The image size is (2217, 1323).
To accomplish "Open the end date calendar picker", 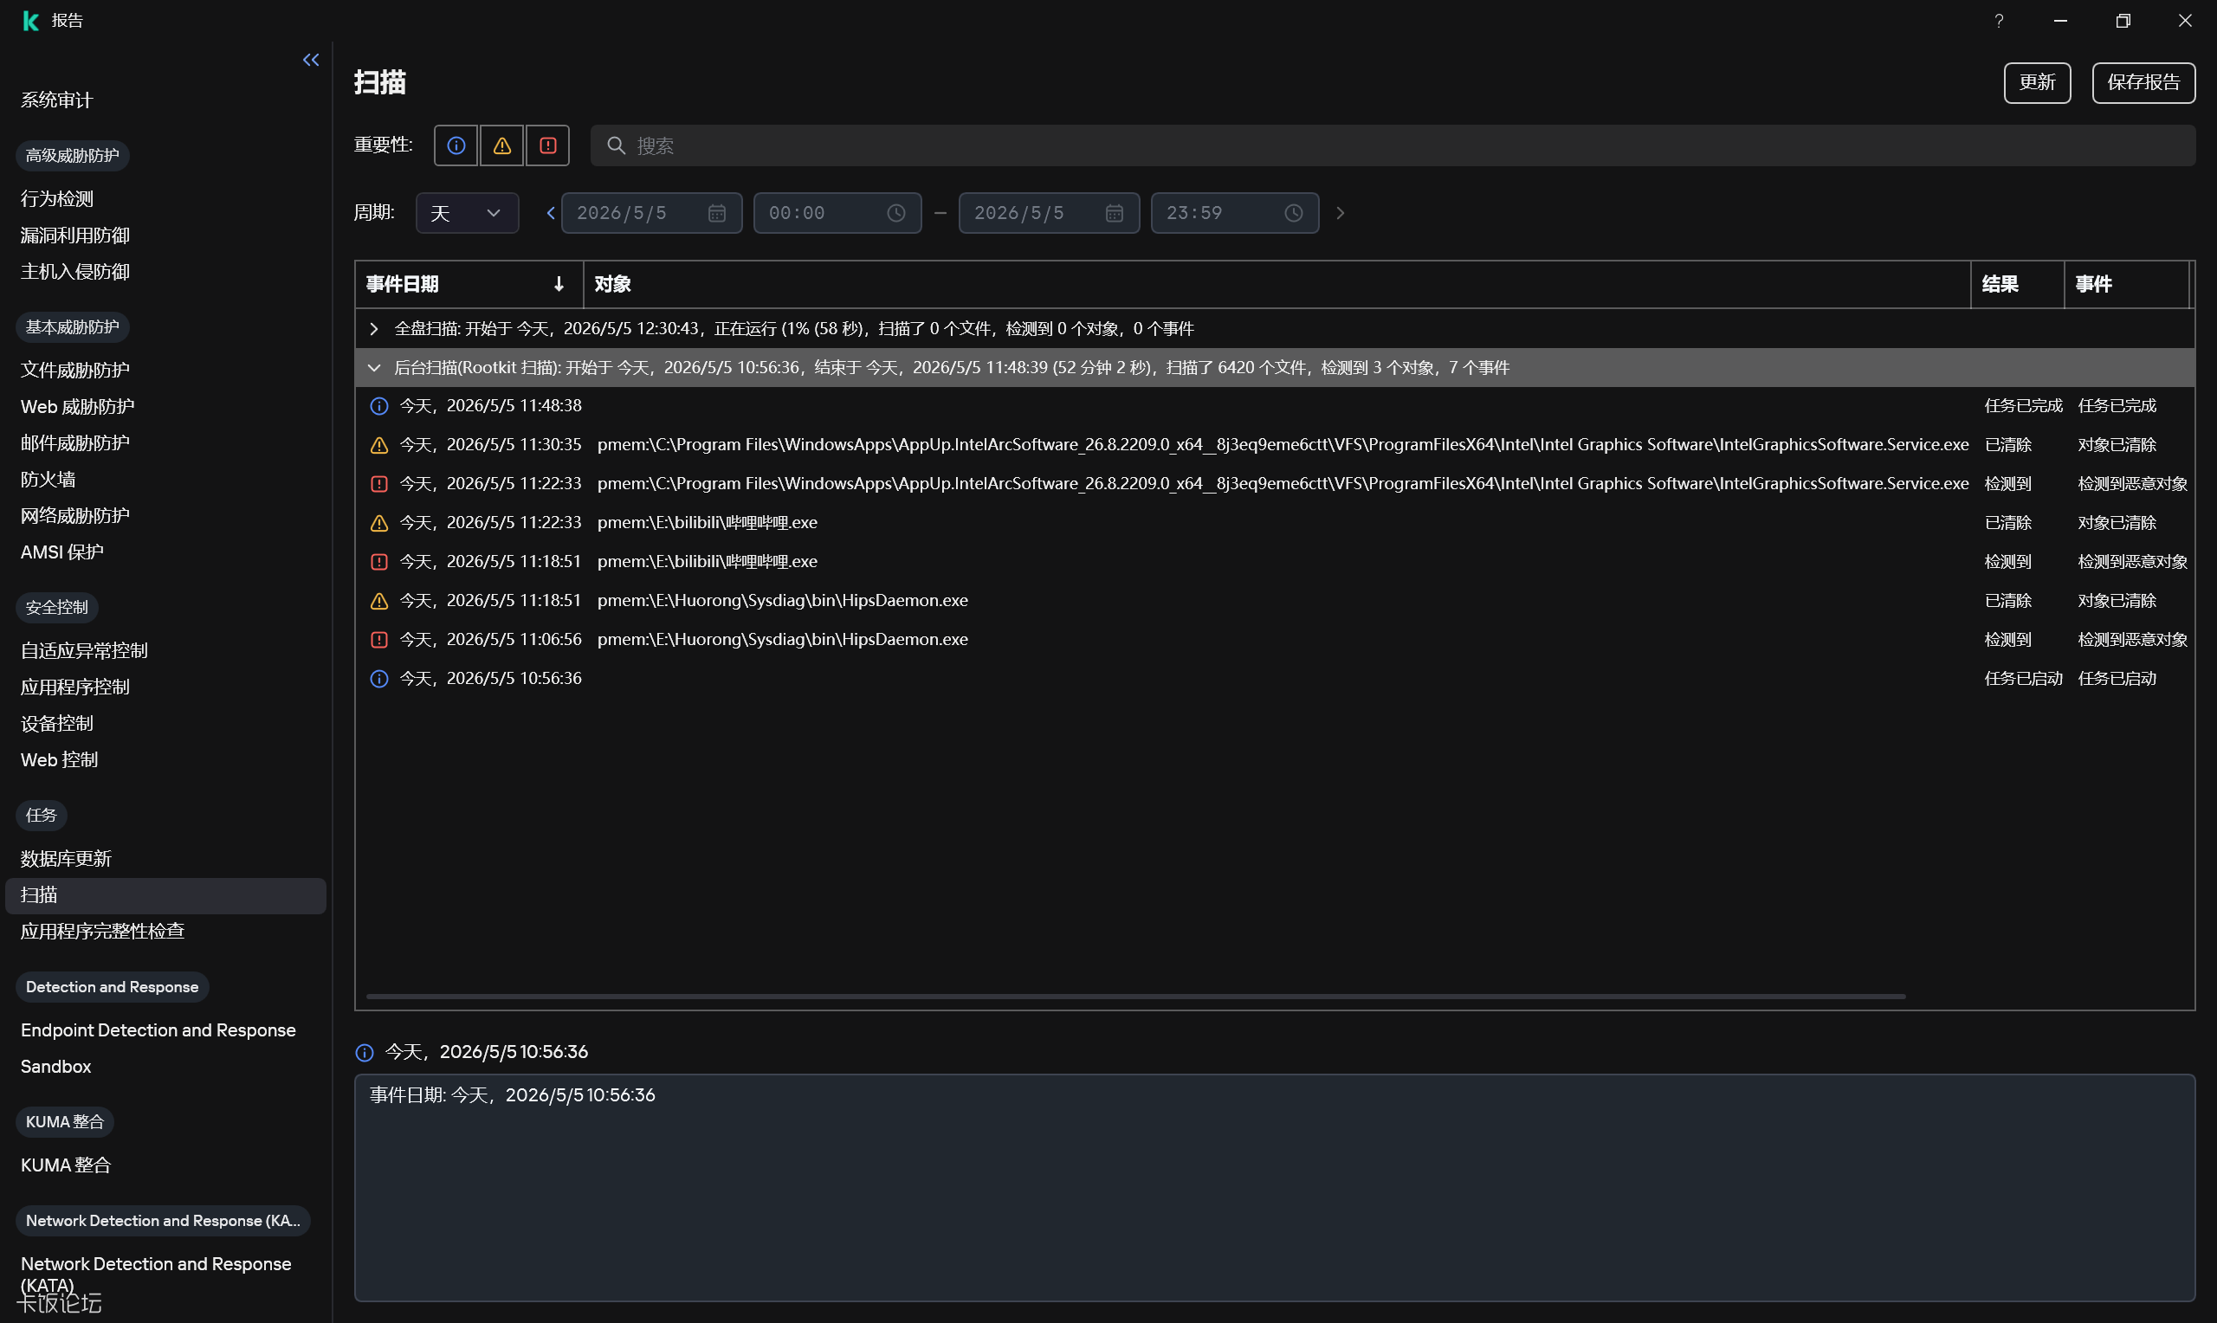I will pyautogui.click(x=1115, y=213).
